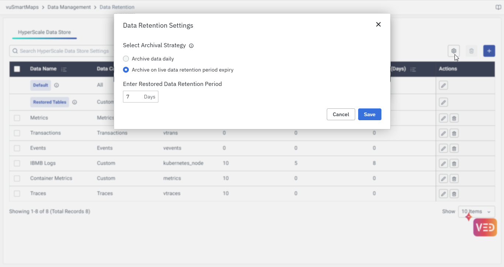The image size is (504, 267).
Task: Open the documentation book icon
Action: pos(498,7)
